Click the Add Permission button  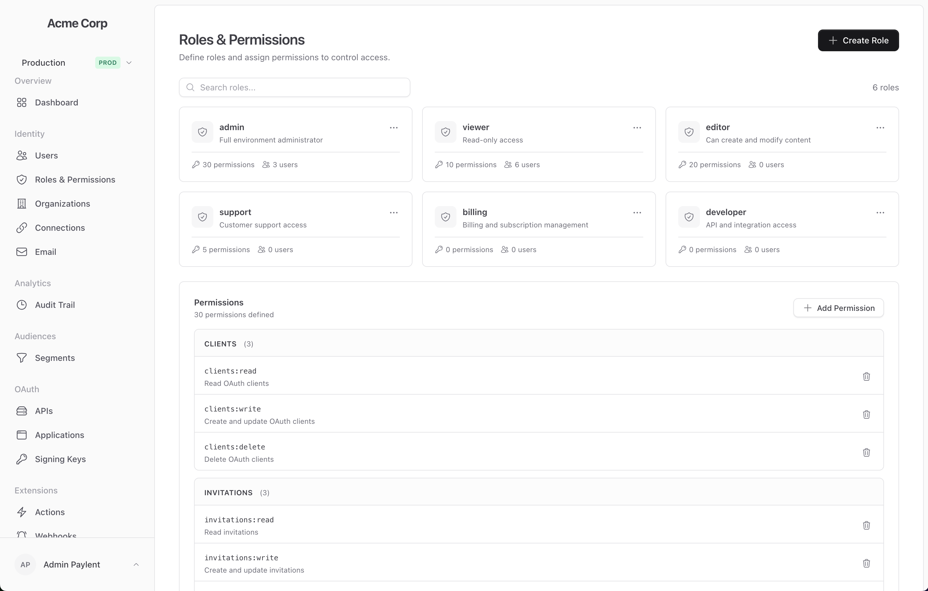click(839, 308)
